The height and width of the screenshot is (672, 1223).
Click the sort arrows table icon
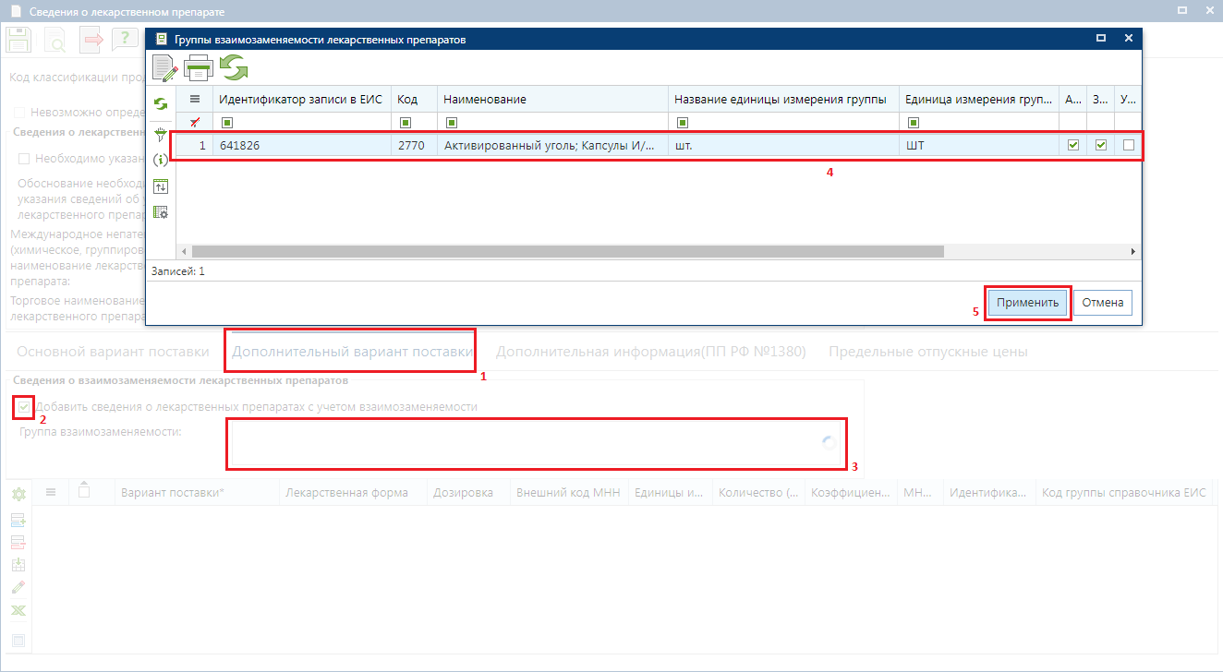[x=161, y=186]
